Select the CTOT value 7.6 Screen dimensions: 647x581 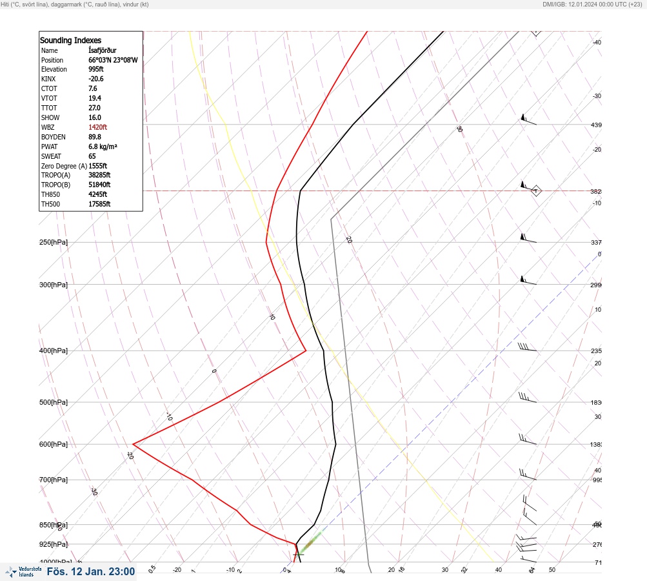(x=93, y=88)
